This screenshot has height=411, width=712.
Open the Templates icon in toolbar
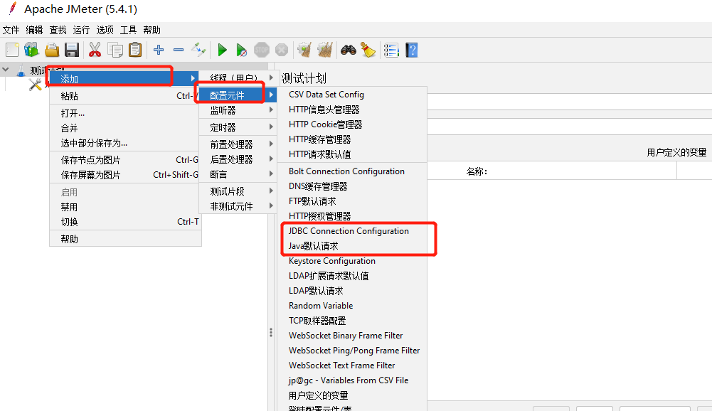pos(32,50)
